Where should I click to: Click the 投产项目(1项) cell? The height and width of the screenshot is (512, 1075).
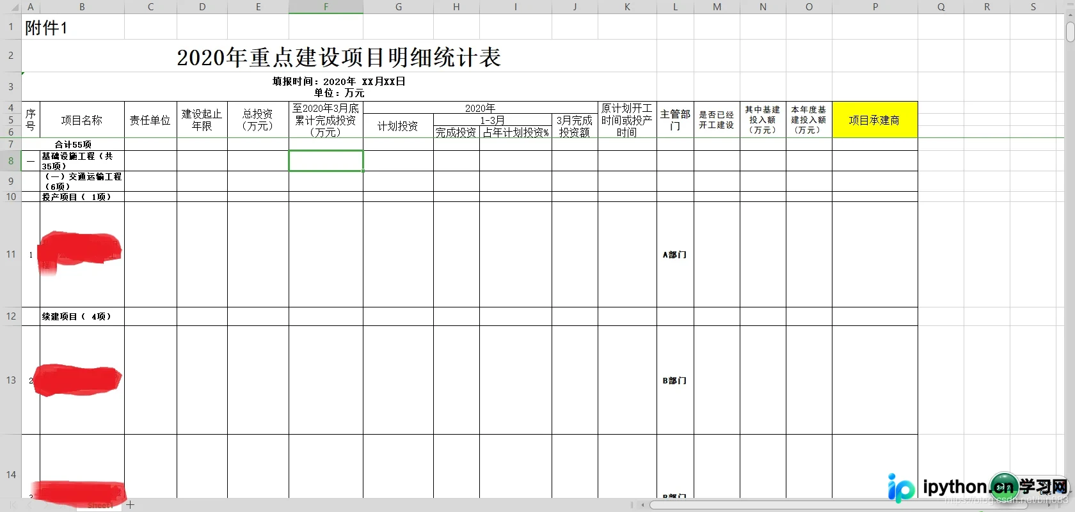[x=82, y=197]
